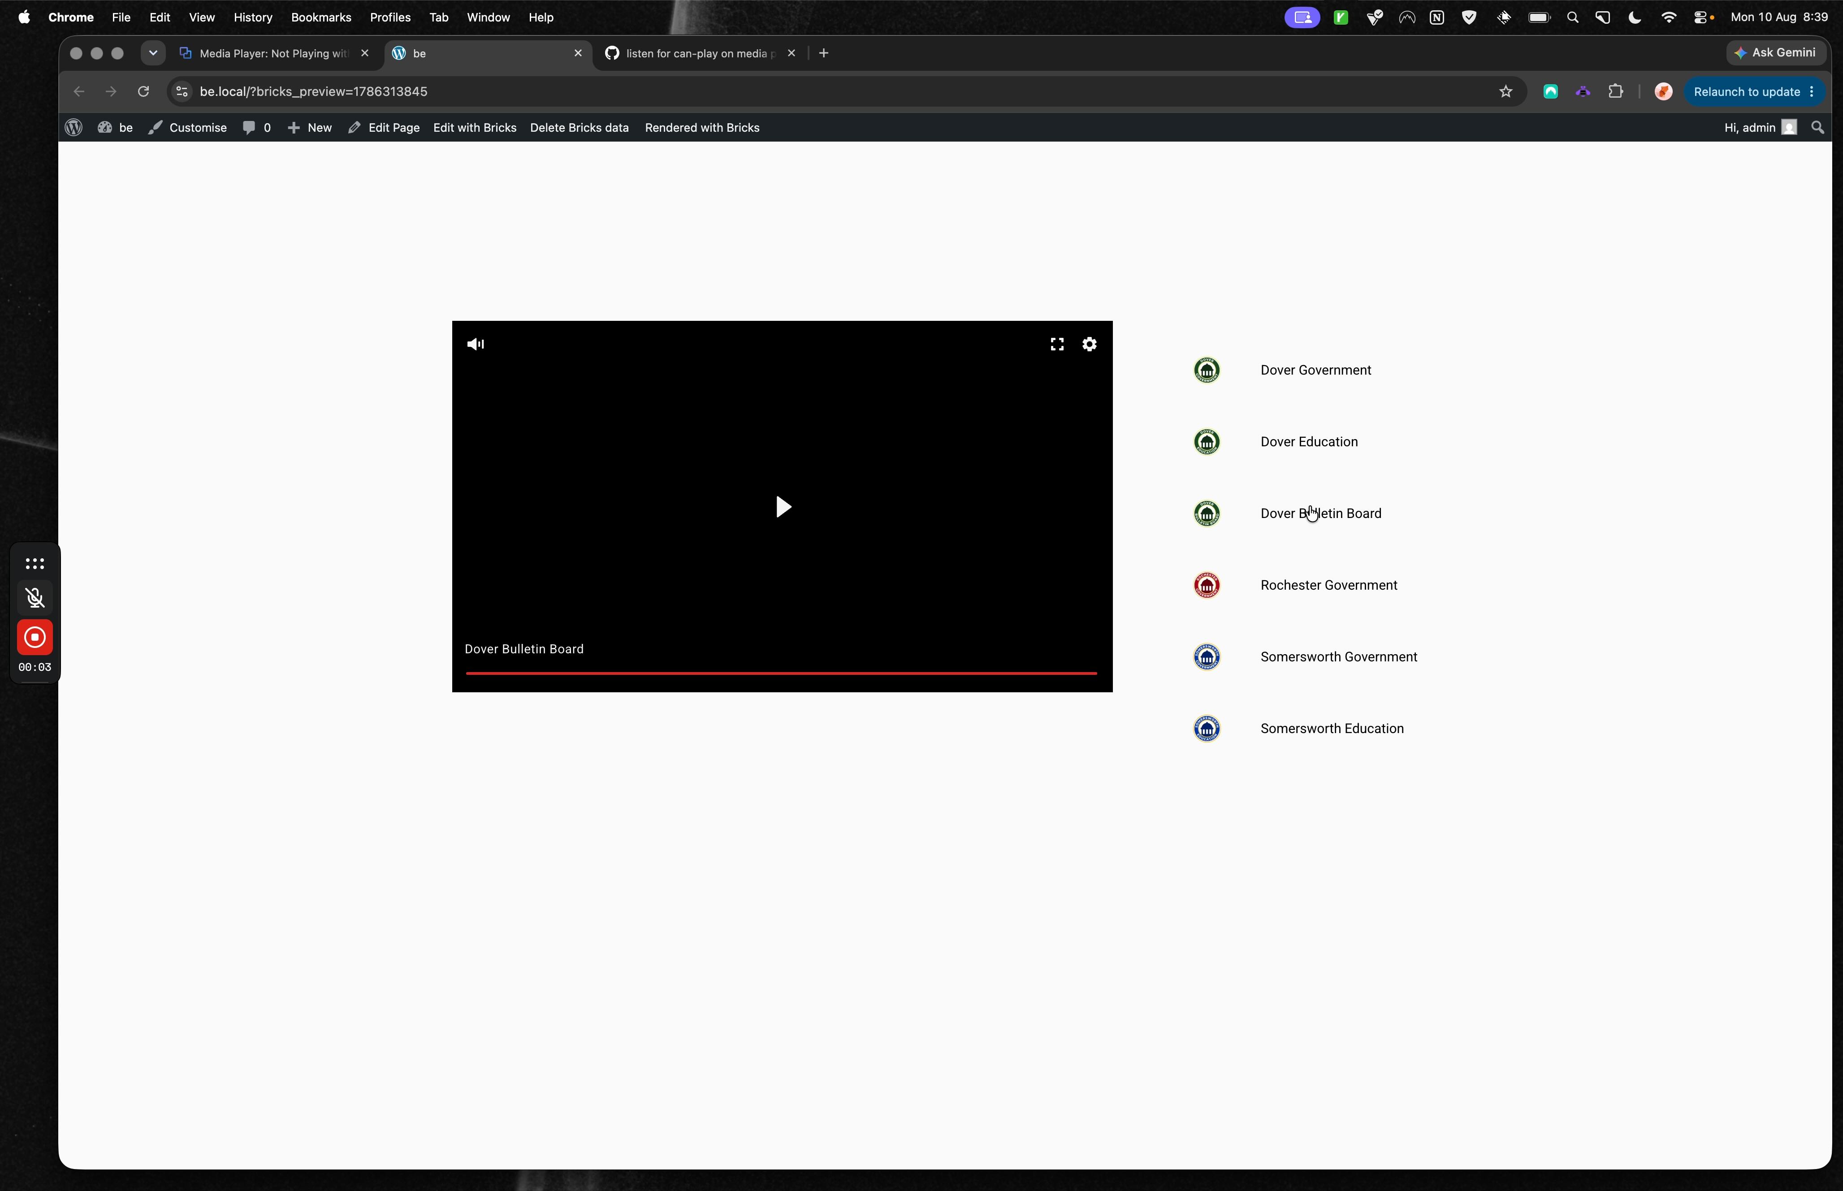Open the Profiles menu
Viewport: 1843px width, 1191px height.
tap(390, 17)
